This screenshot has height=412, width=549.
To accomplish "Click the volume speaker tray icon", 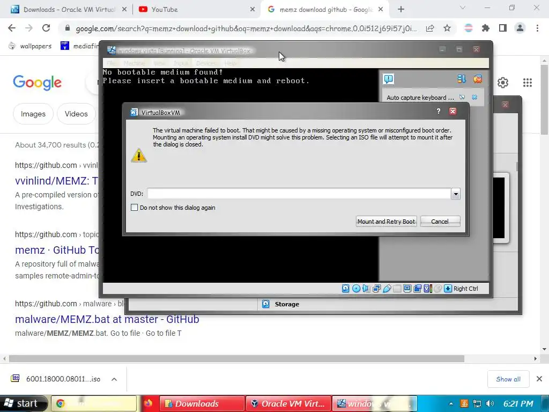I will (x=490, y=403).
